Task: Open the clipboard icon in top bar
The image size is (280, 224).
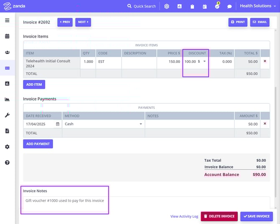Action: 192,7
